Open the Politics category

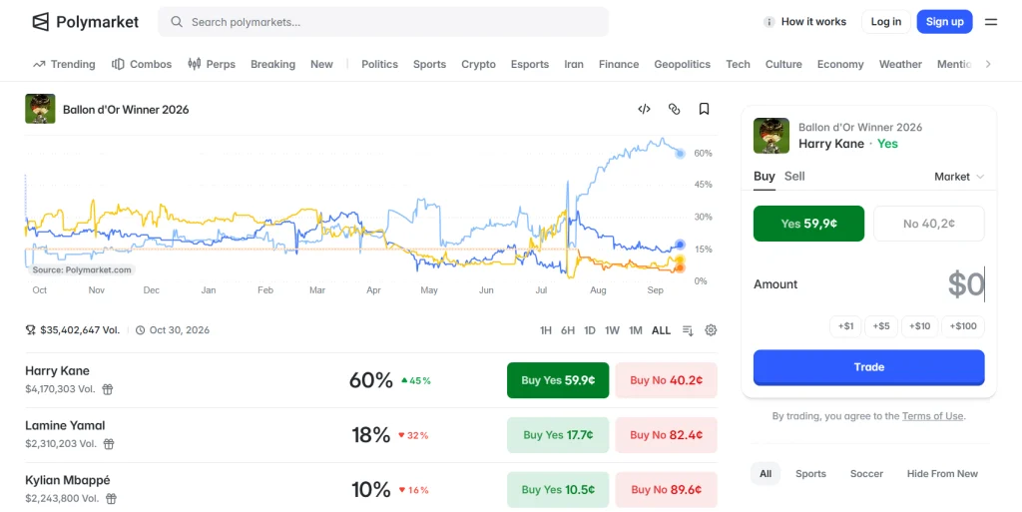379,64
